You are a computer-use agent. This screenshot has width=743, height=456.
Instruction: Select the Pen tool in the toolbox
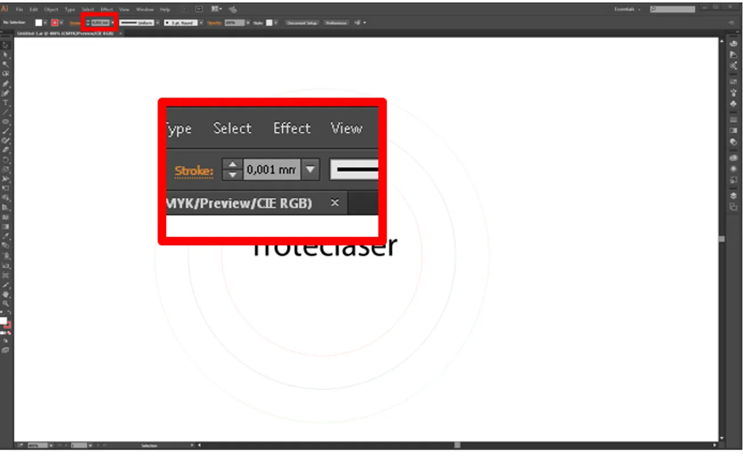point(6,84)
